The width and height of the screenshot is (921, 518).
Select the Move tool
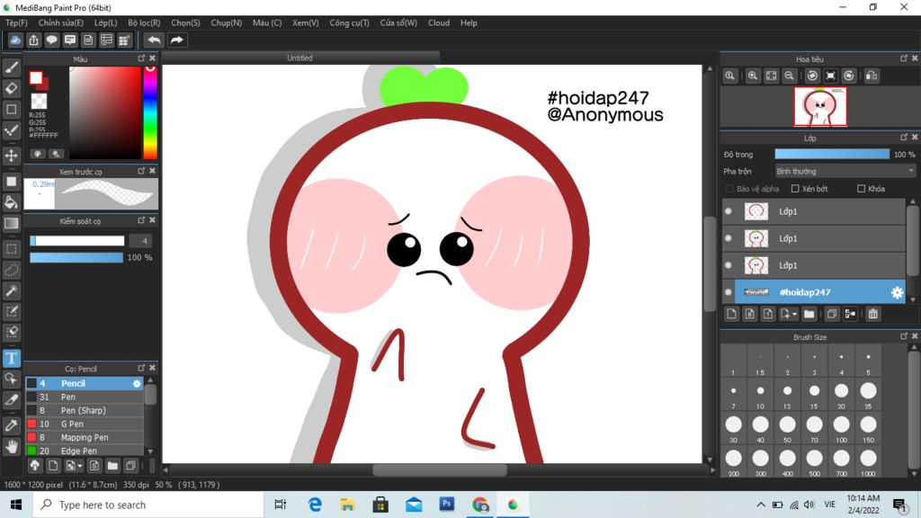[11, 156]
